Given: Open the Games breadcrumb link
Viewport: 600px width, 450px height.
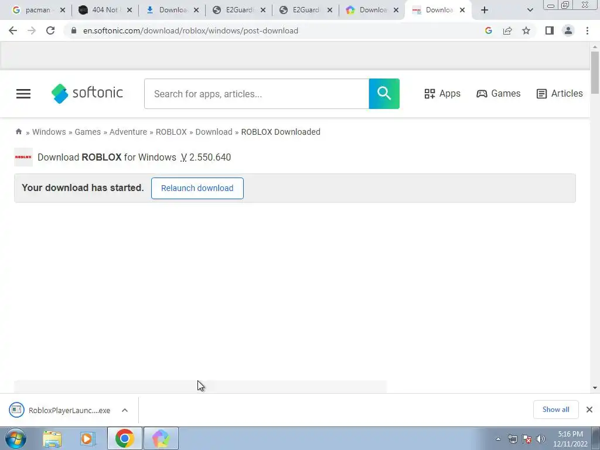Looking at the screenshot, I should tap(88, 132).
